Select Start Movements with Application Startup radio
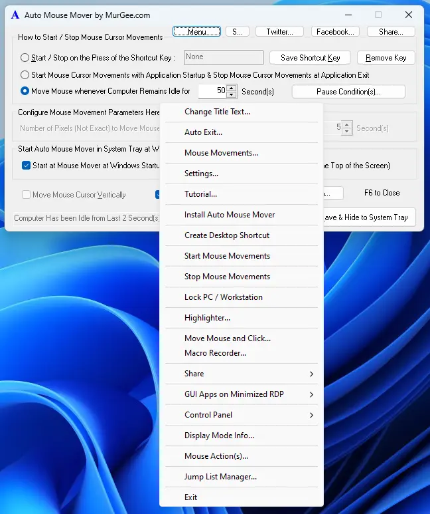 [x=25, y=75]
